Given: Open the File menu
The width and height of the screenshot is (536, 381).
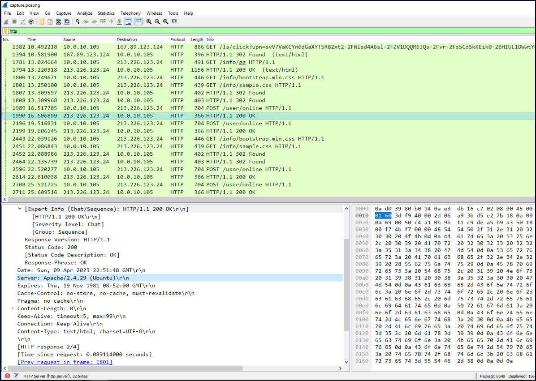Looking at the screenshot, I should click(x=8, y=13).
